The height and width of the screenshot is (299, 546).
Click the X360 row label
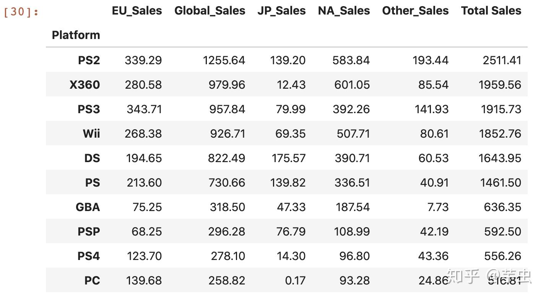[x=84, y=85]
